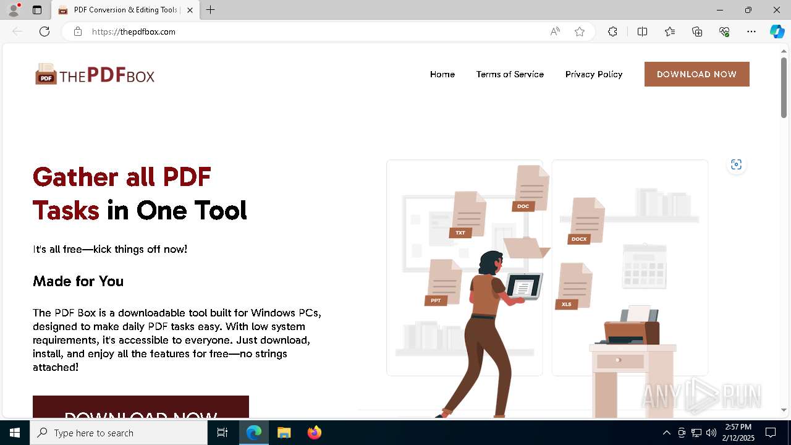Open the tab actions menu icon
Image resolution: width=791 pixels, height=445 pixels.
(37, 10)
